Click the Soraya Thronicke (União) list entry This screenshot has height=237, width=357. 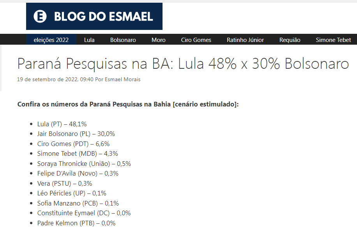click(x=84, y=164)
